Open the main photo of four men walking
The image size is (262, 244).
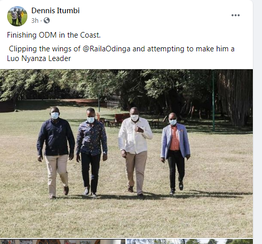coord(126,154)
